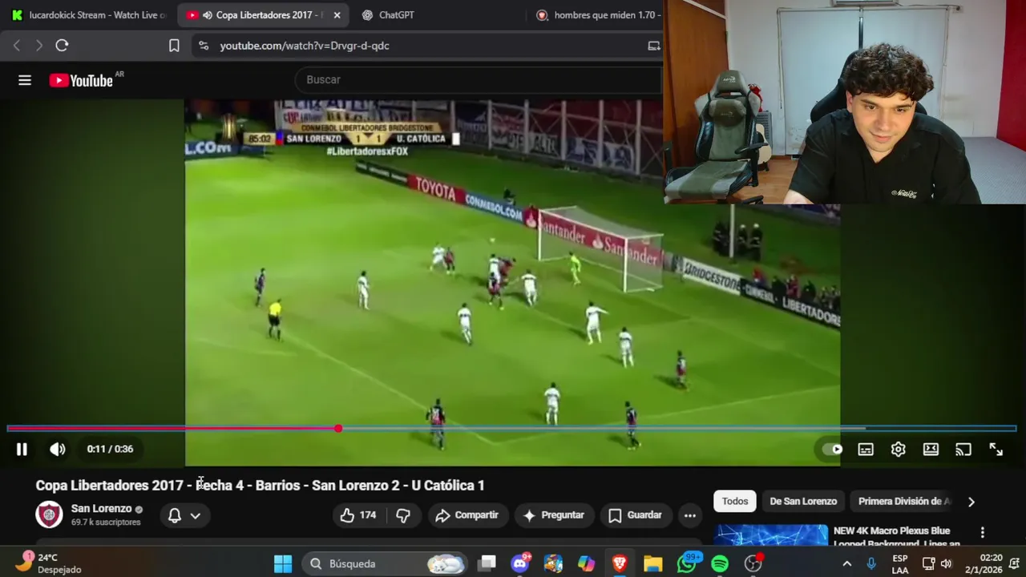Image resolution: width=1026 pixels, height=577 pixels.
Task: Open the 24°C Despejado weather widget
Action: [49, 563]
